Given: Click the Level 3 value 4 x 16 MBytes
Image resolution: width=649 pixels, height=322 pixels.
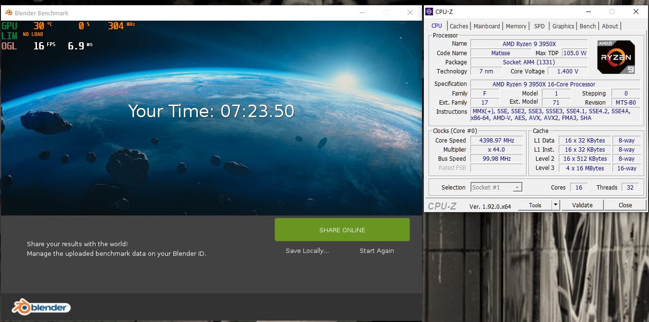Looking at the screenshot, I should pyautogui.click(x=585, y=168).
